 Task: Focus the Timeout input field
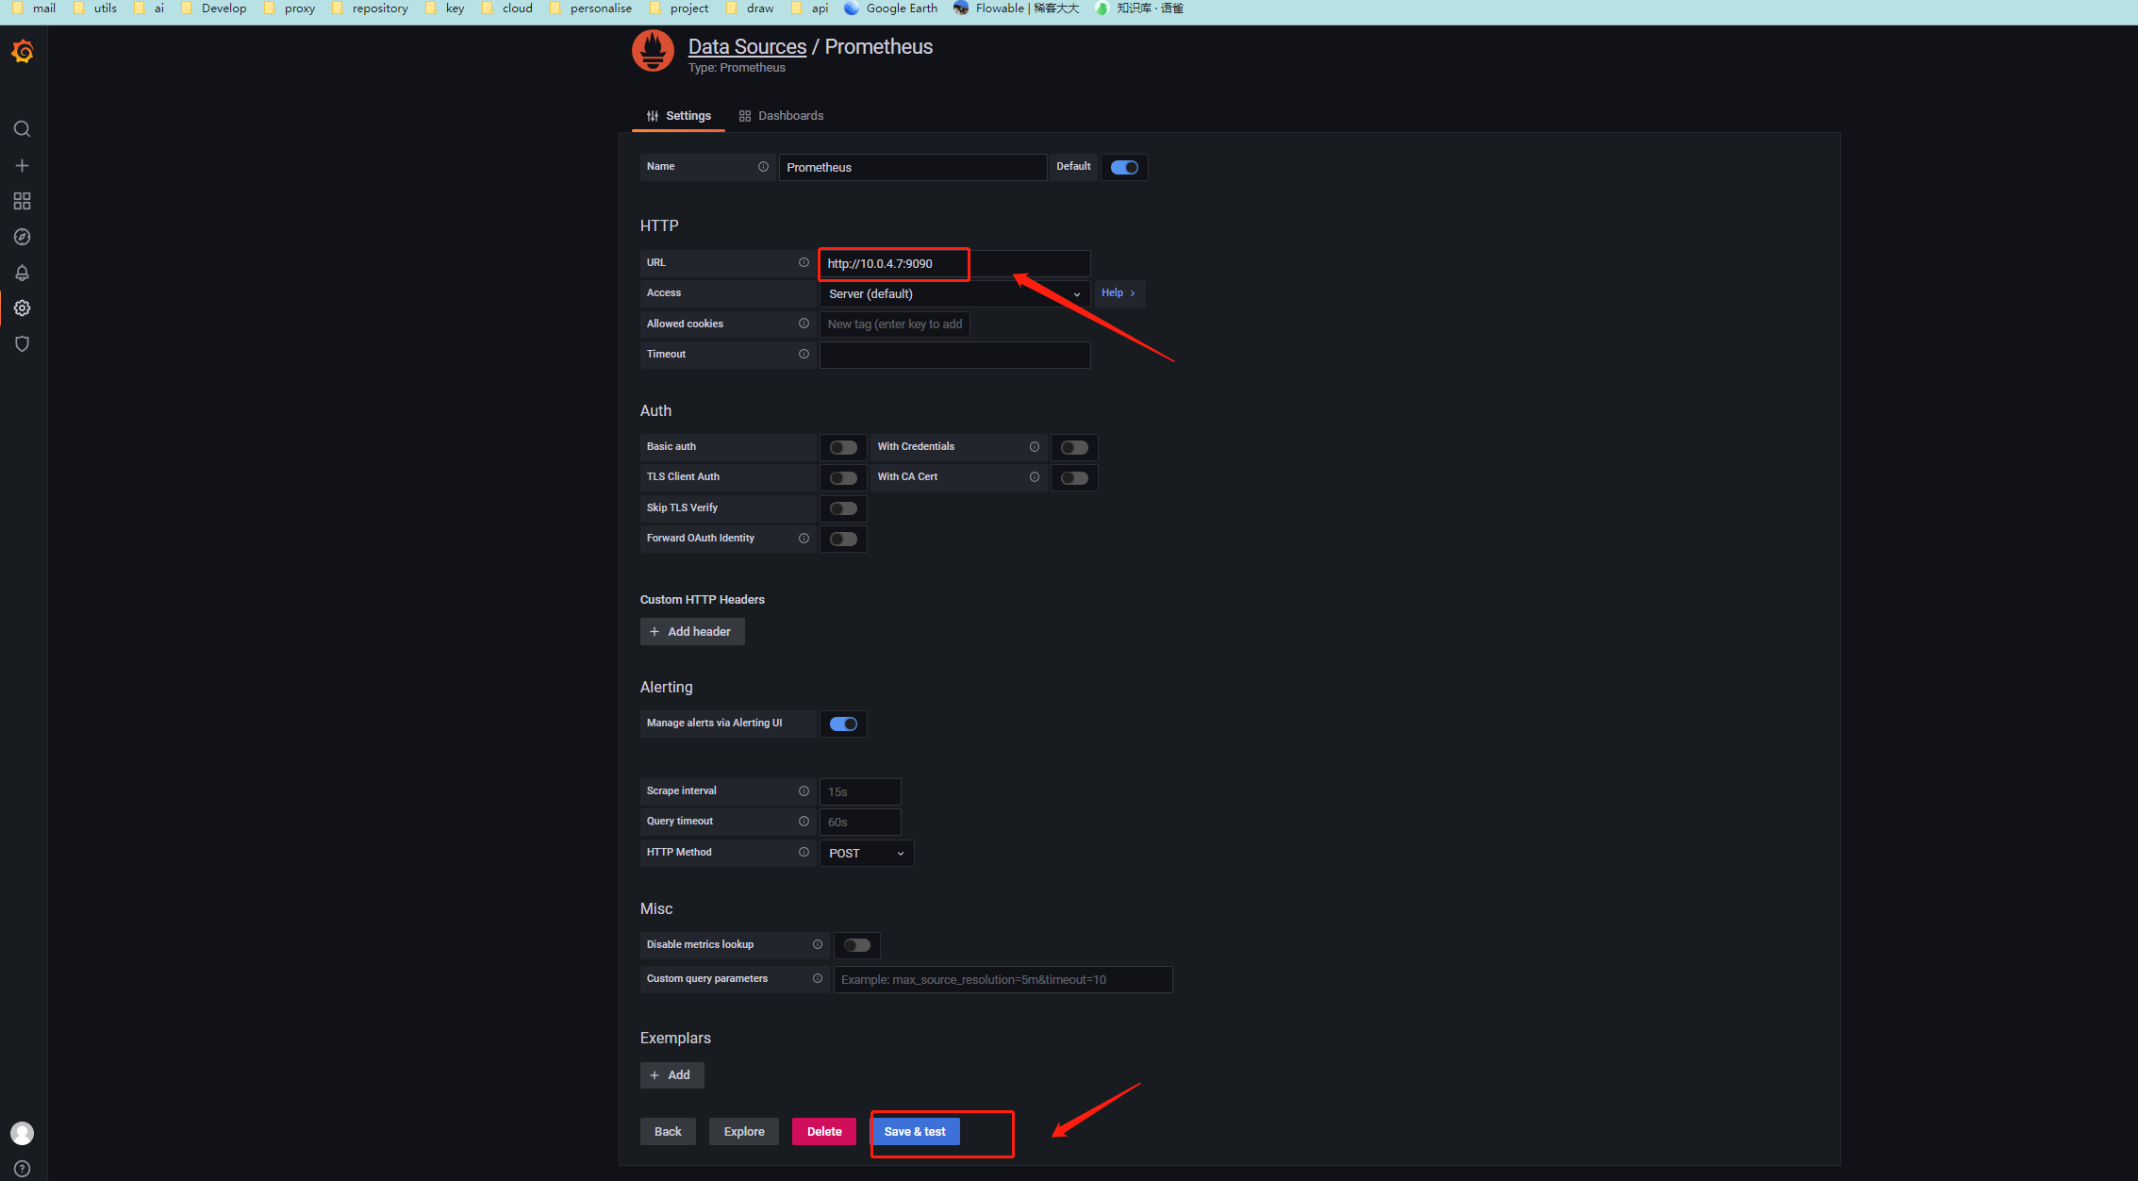coord(954,356)
